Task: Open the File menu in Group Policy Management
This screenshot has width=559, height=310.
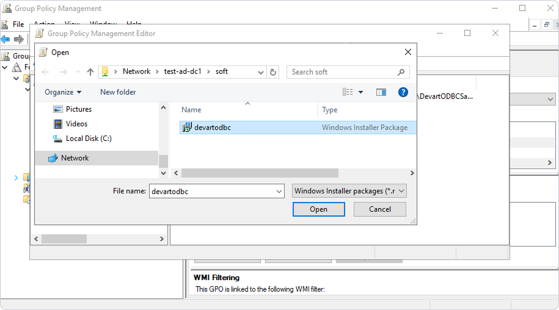Action: [18, 24]
